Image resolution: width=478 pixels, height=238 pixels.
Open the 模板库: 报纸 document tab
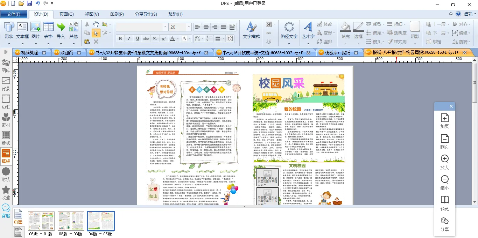point(337,53)
